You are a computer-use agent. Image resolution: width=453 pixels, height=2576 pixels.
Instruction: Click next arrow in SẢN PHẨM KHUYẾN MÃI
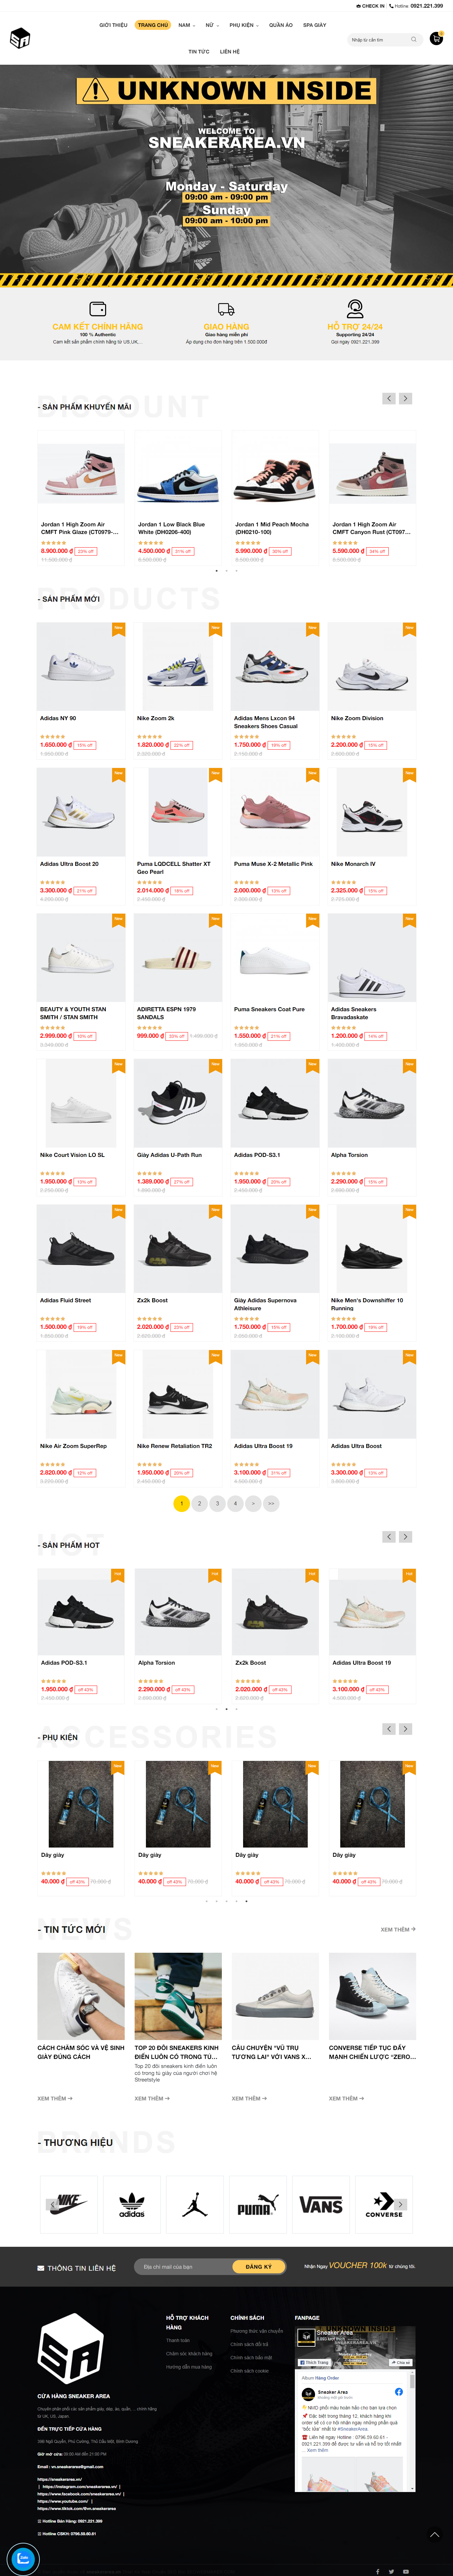(x=405, y=398)
